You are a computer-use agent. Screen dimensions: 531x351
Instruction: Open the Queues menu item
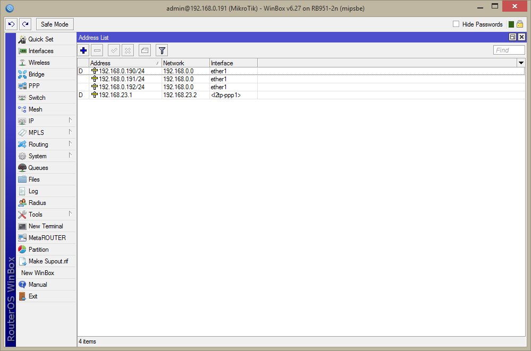click(46, 168)
